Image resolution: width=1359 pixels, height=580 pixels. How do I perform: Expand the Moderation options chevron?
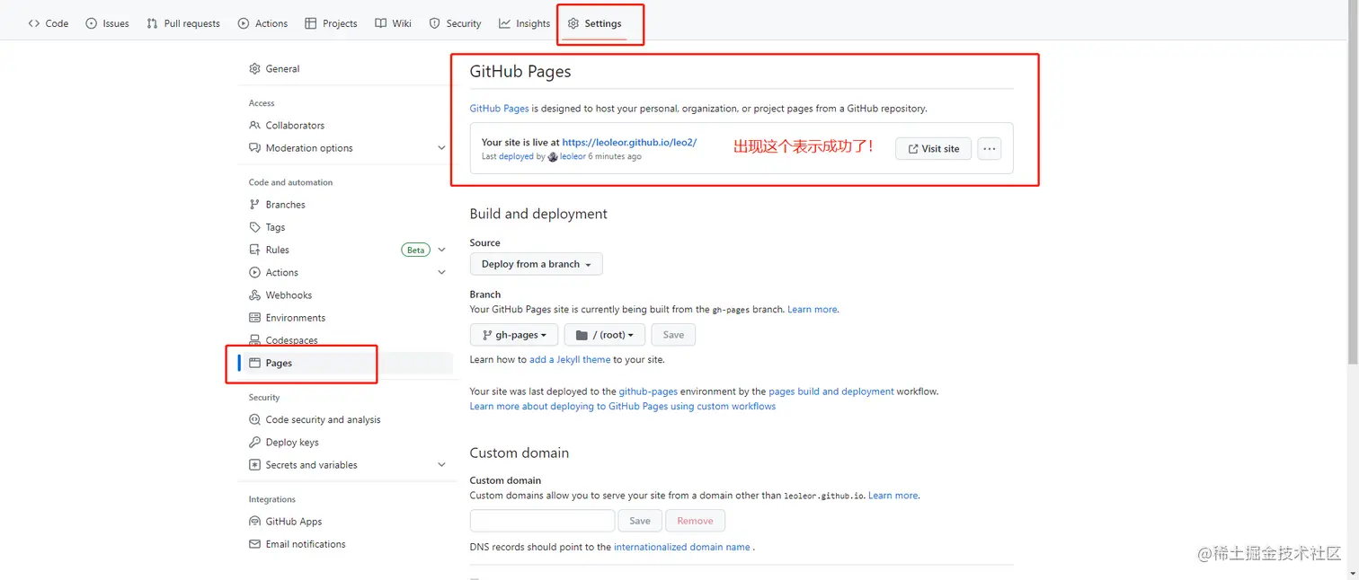(441, 147)
